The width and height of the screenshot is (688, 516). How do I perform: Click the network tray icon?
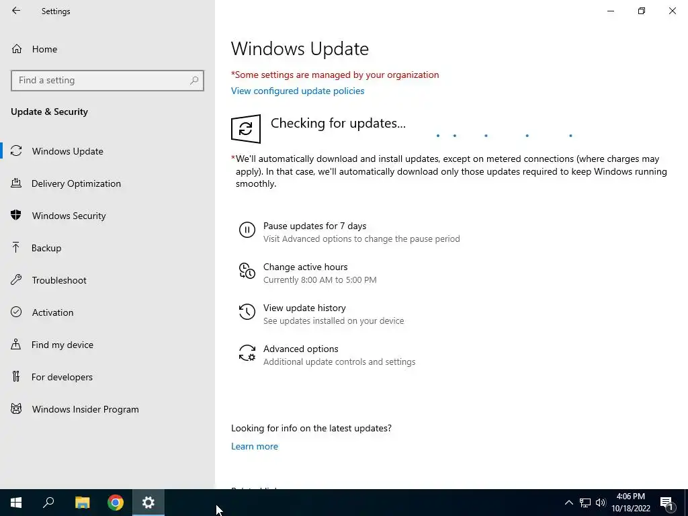point(585,503)
